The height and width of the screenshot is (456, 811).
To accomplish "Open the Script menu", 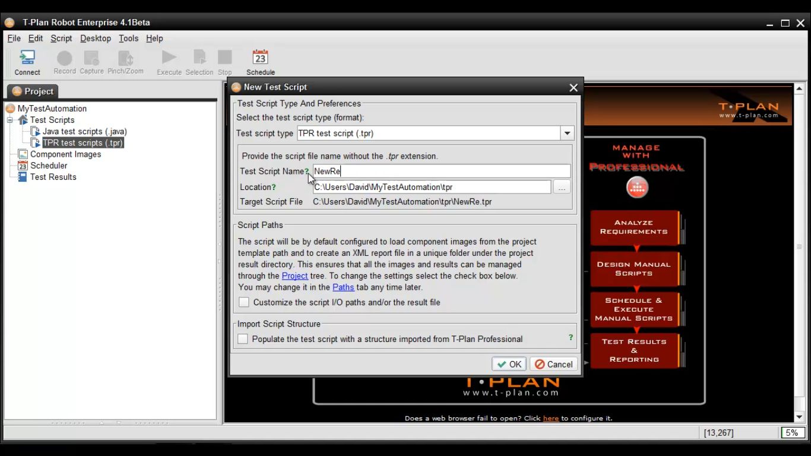I will coord(61,38).
